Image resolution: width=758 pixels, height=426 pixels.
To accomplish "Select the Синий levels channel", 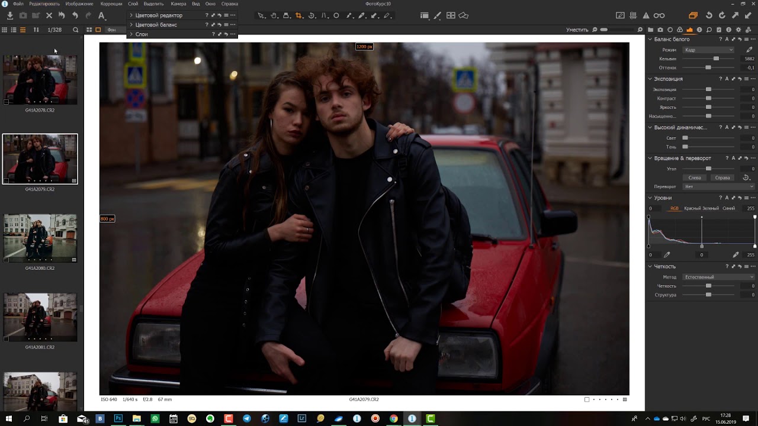I will click(x=728, y=208).
